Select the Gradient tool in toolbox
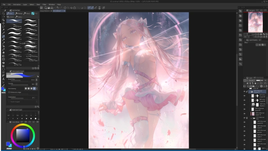This screenshot has width=268, height=151. coord(3,66)
